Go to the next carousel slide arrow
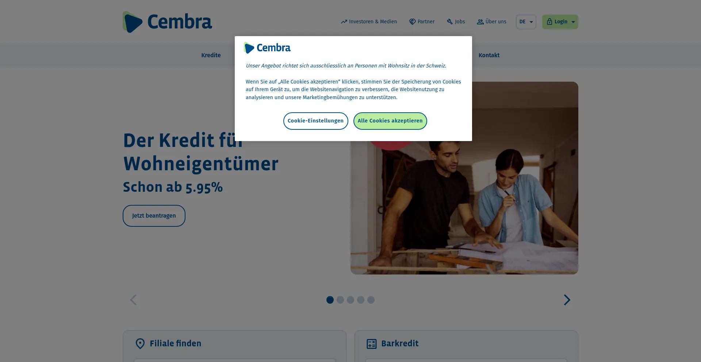This screenshot has height=362, width=701. (x=567, y=300)
